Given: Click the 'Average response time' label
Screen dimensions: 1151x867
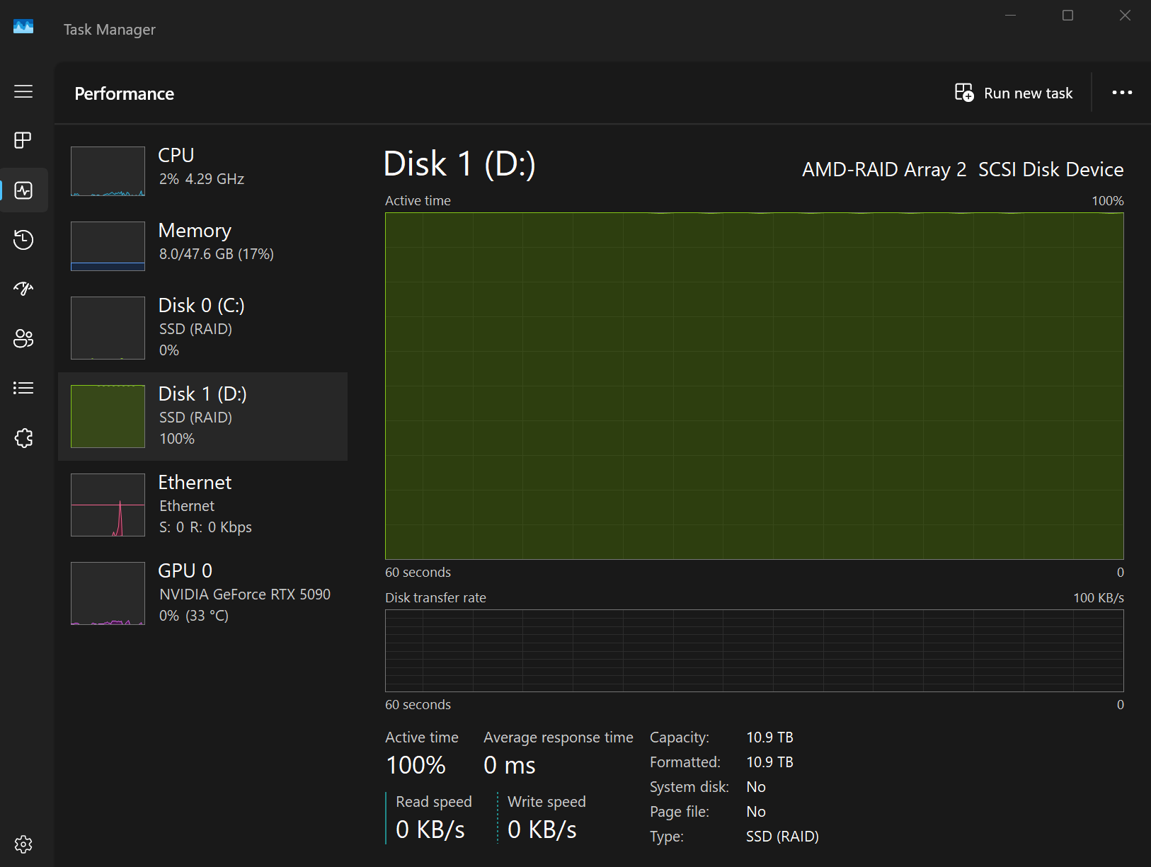Looking at the screenshot, I should click(x=559, y=737).
